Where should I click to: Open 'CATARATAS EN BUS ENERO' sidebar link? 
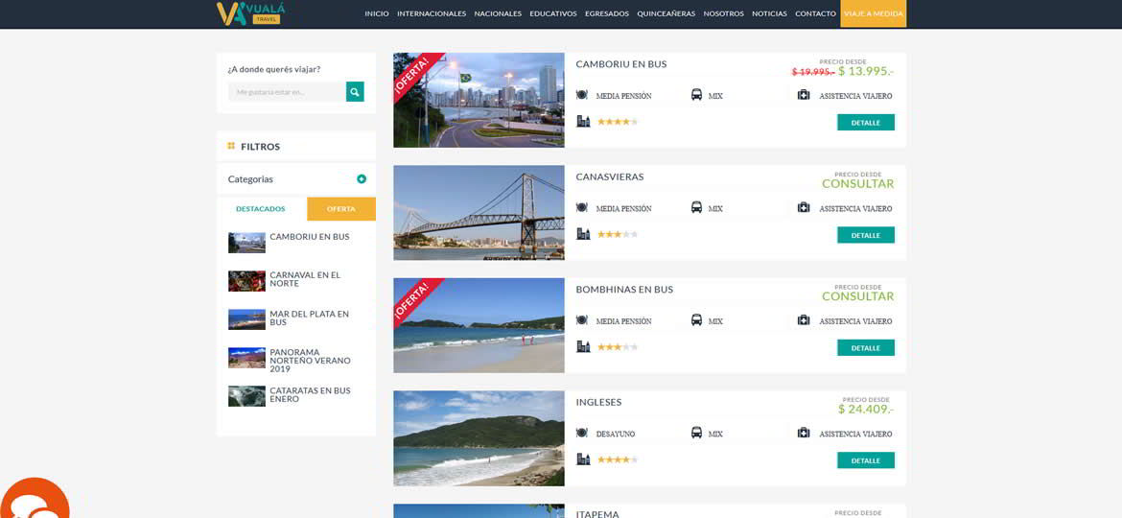tap(311, 395)
